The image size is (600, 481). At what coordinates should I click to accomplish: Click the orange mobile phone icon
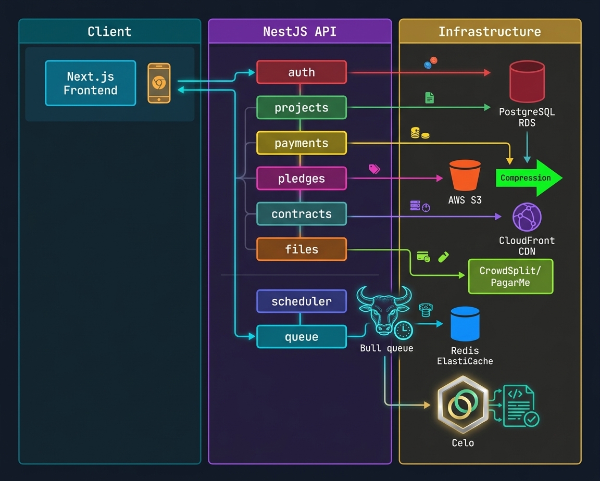(x=159, y=83)
